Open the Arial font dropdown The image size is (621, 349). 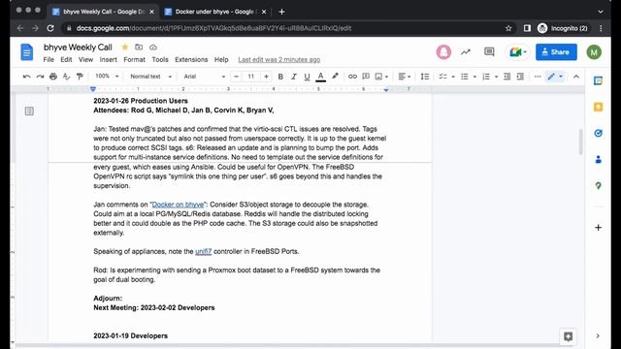pos(205,77)
